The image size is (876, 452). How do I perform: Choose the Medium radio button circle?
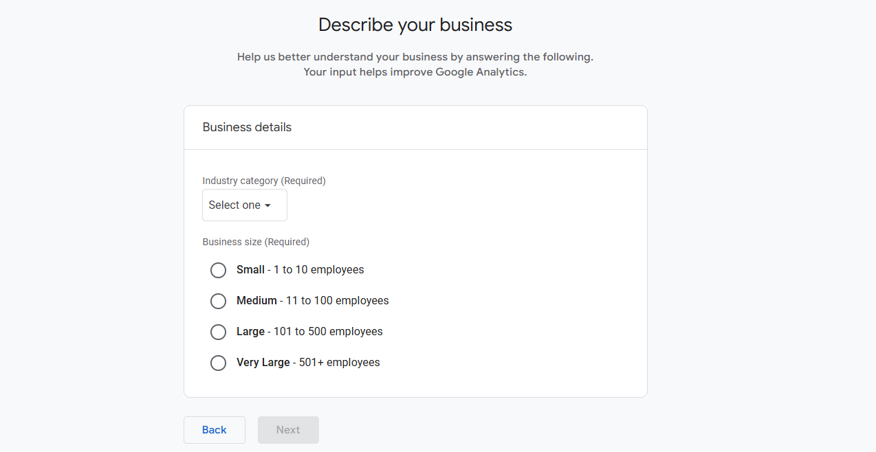coord(218,301)
